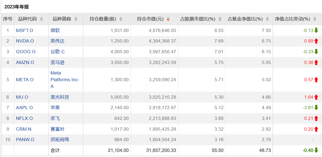The height and width of the screenshot is (157, 322).
Task: Open the MSFT.O stock code link
Action: [24, 30]
